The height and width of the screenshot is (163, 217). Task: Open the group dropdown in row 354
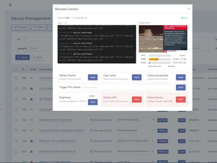(x=135, y=120)
